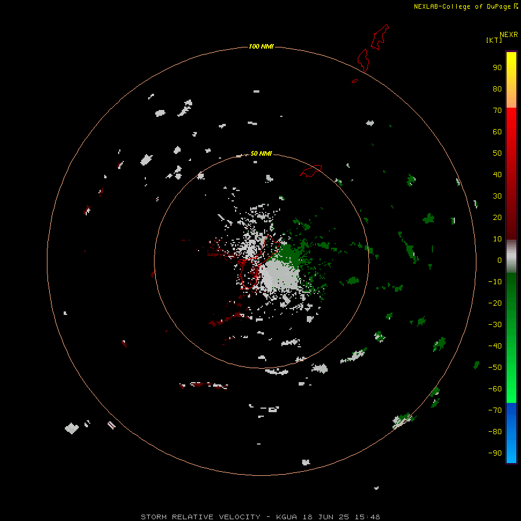The width and height of the screenshot is (521, 521).
Task: Click the positive 20 knot scale label
Action: coord(497,217)
